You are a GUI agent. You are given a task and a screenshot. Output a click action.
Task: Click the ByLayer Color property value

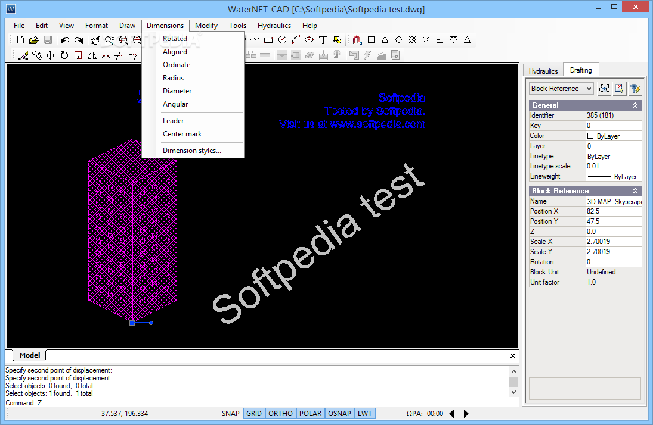614,136
